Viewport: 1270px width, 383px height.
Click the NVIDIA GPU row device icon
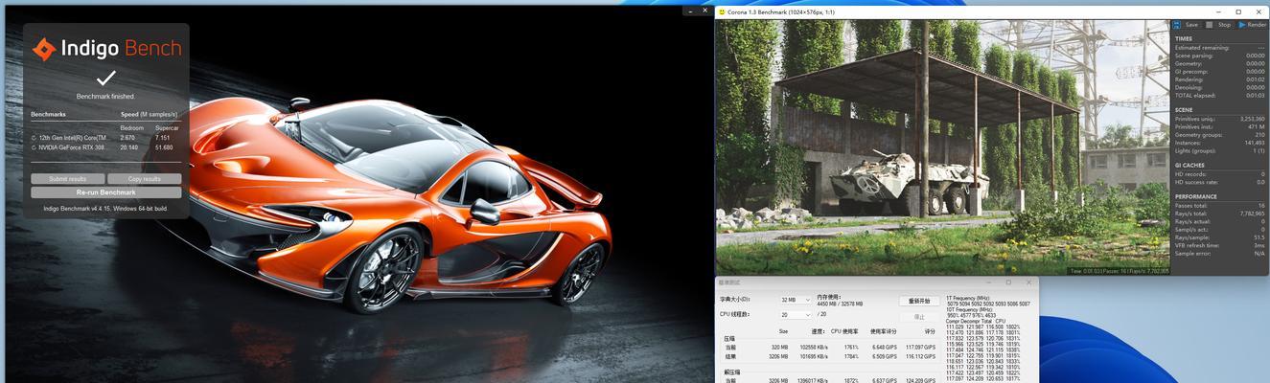35,147
